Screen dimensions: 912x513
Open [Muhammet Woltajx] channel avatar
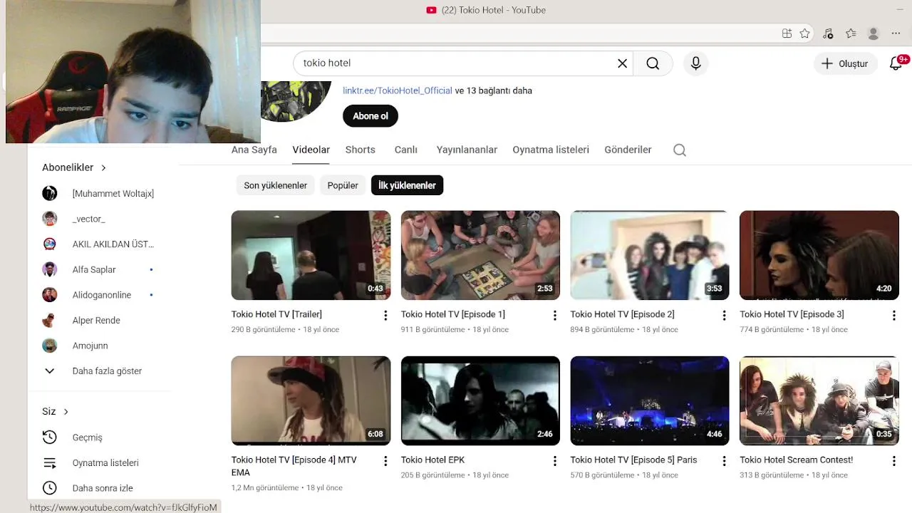point(49,193)
